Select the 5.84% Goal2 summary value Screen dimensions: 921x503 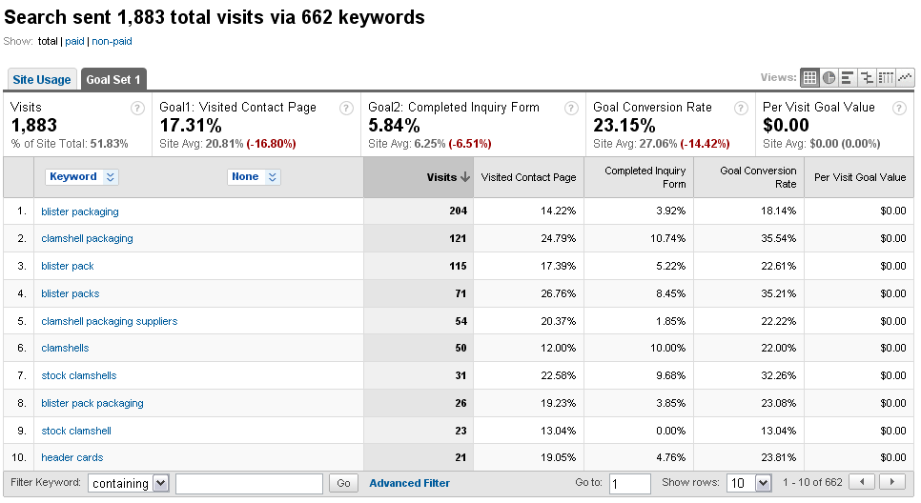point(394,125)
